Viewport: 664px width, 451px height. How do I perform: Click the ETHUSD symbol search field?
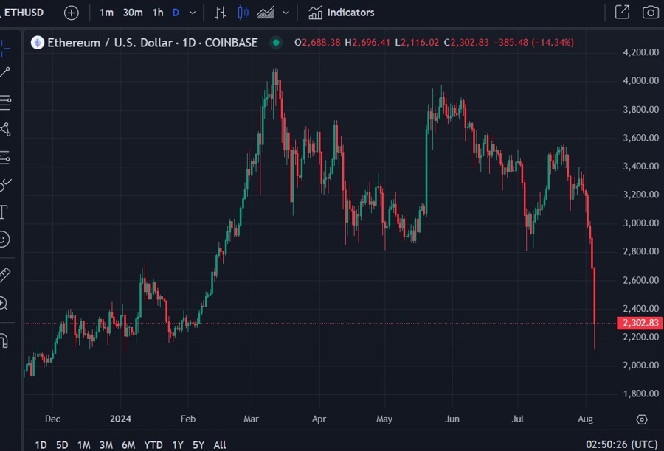pyautogui.click(x=22, y=13)
